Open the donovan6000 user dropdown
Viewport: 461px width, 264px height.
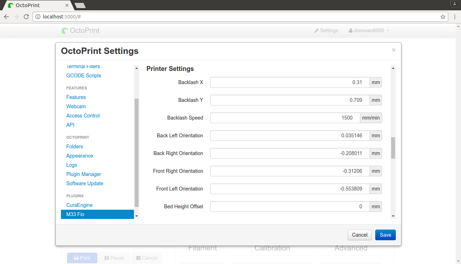pos(369,31)
